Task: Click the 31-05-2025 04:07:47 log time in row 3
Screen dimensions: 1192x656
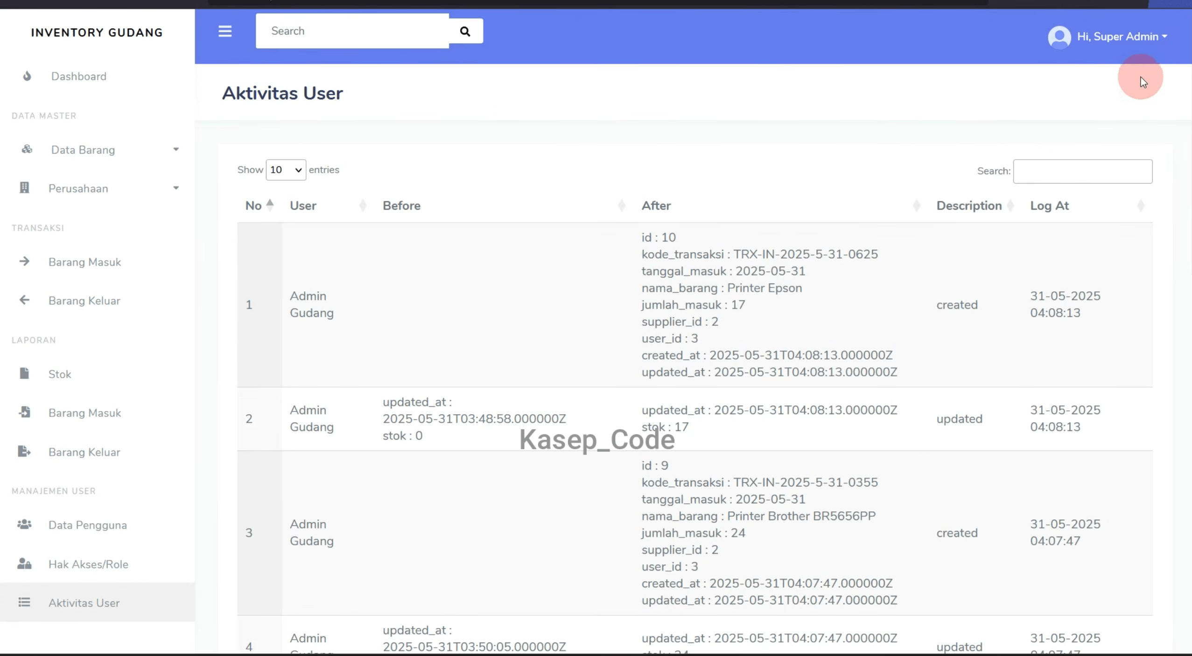Action: pyautogui.click(x=1065, y=532)
